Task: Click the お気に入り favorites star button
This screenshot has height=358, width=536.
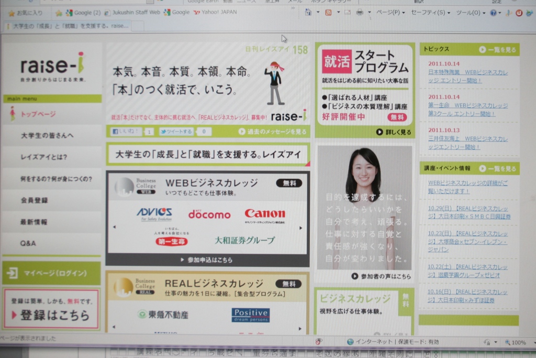Action: [26, 13]
